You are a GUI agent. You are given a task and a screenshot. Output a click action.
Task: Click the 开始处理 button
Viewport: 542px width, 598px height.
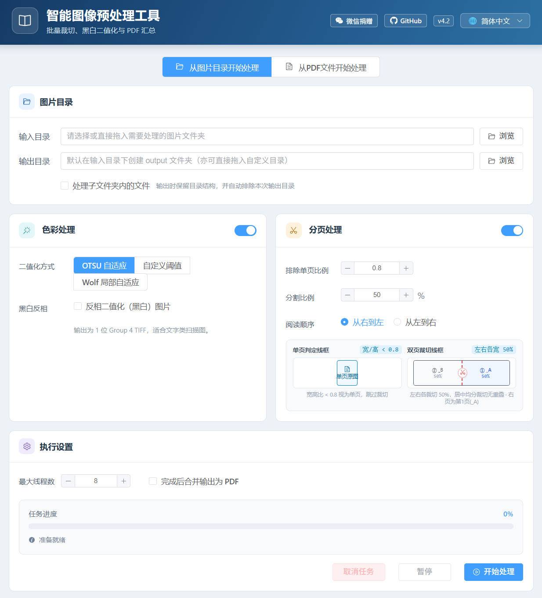pos(494,572)
